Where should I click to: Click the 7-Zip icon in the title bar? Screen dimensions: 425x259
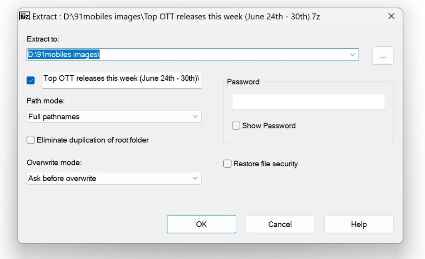[x=24, y=17]
